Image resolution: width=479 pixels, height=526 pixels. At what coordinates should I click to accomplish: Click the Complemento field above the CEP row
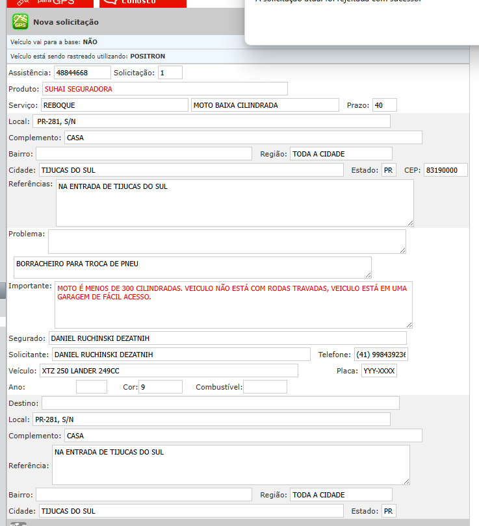243,138
